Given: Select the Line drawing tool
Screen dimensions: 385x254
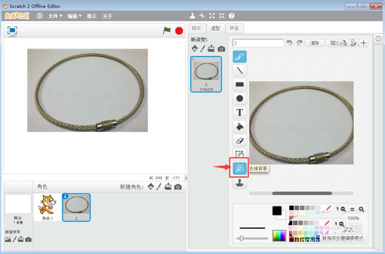Looking at the screenshot, I should pos(239,70).
